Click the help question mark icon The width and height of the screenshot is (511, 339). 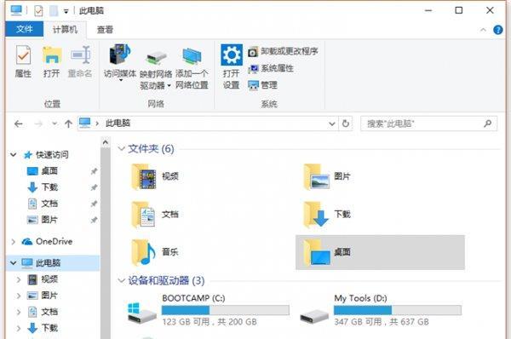tap(498, 30)
